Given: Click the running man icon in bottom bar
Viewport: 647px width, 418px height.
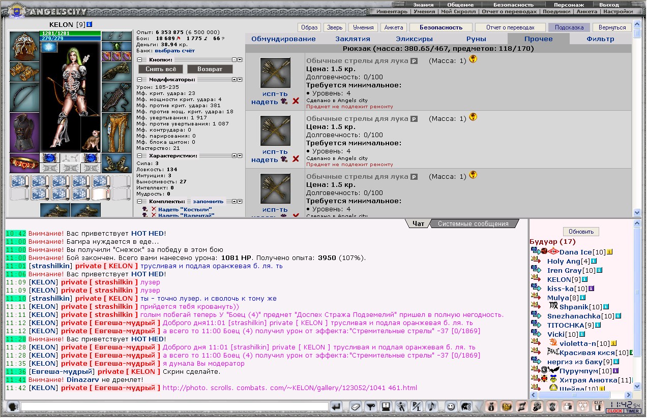Looking at the screenshot, I should pos(401,406).
